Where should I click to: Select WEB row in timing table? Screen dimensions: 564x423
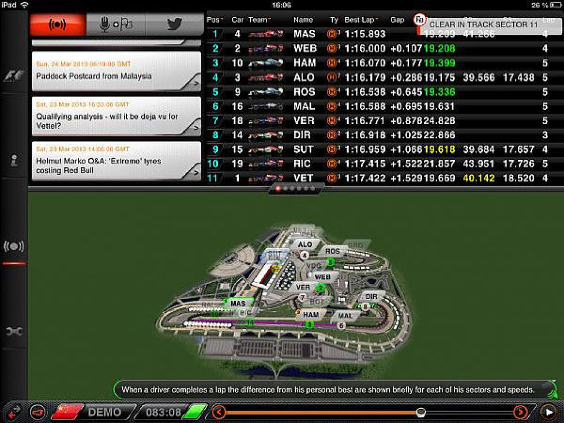(384, 48)
